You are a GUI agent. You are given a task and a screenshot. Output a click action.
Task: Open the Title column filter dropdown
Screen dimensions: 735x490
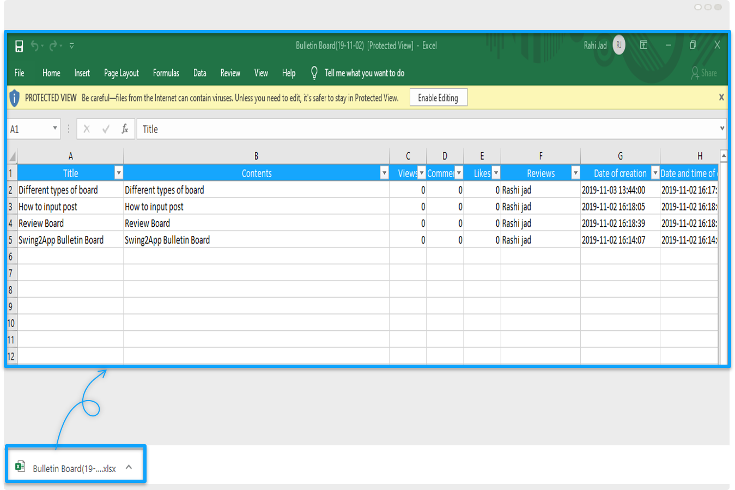118,173
